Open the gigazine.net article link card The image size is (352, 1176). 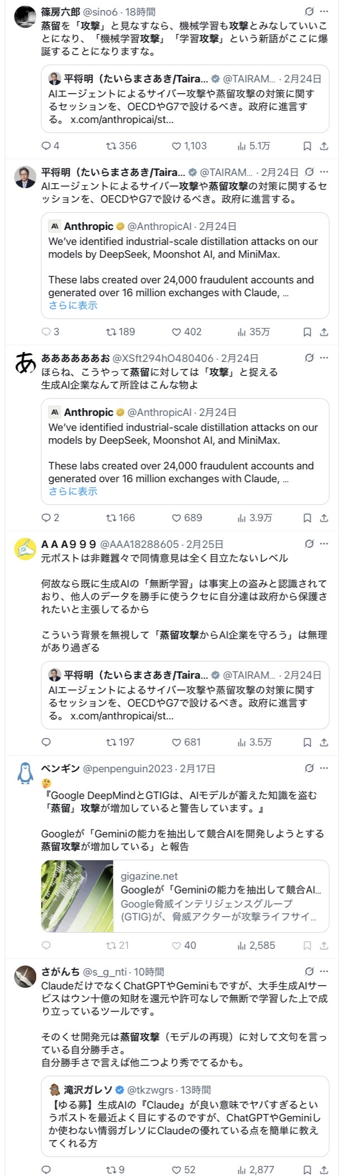[x=221, y=896]
